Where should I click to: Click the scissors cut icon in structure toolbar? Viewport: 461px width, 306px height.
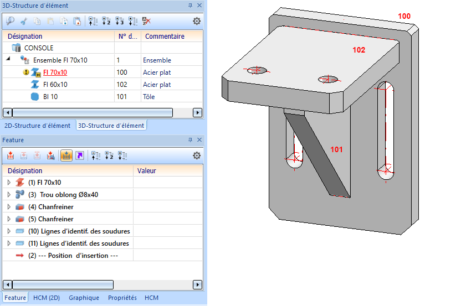tap(24, 21)
